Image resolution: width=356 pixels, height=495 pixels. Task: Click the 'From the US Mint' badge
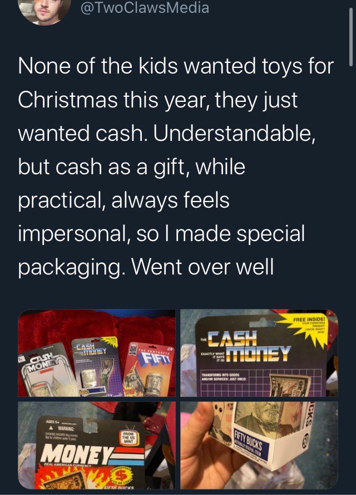point(128,439)
